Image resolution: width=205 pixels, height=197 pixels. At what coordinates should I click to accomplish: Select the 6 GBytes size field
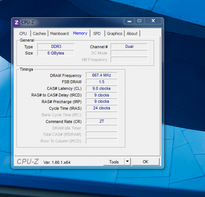(x=56, y=53)
